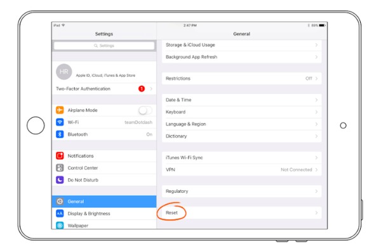Tap the Do Not Disturb moon icon
This screenshot has height=251, width=381.
pos(60,180)
